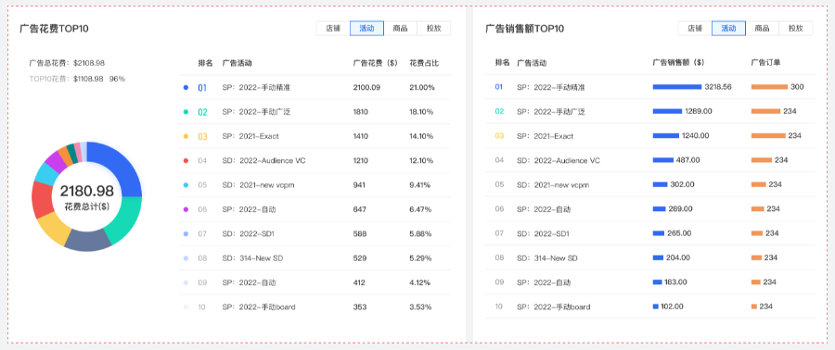Click the sales value 204.00

678,257
